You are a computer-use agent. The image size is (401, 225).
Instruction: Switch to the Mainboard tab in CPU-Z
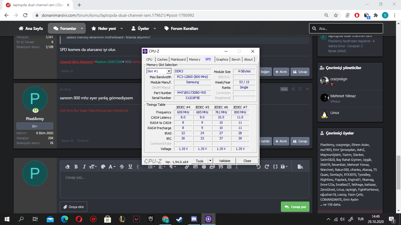[178, 59]
